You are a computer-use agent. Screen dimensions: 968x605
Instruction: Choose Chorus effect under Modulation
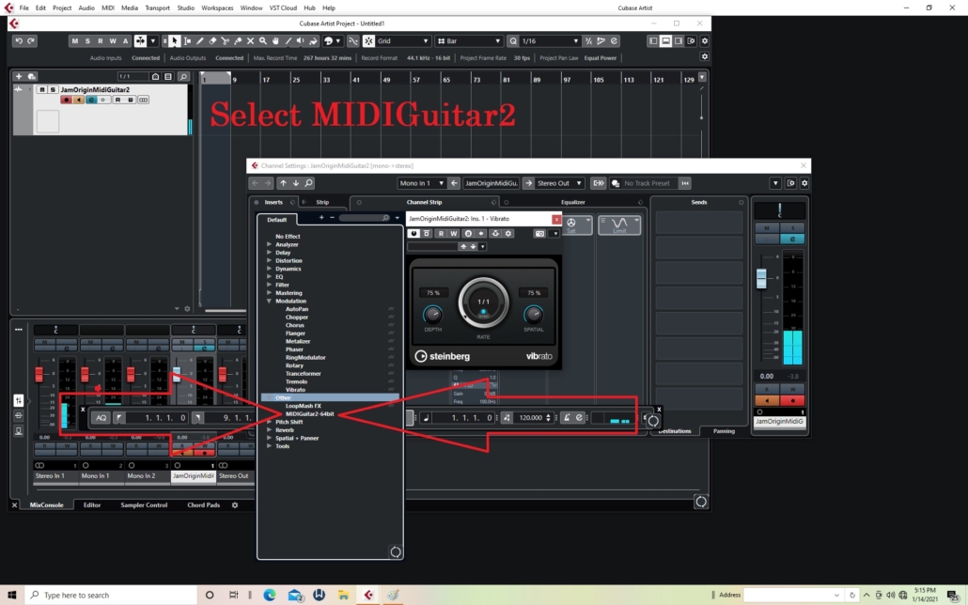[294, 325]
